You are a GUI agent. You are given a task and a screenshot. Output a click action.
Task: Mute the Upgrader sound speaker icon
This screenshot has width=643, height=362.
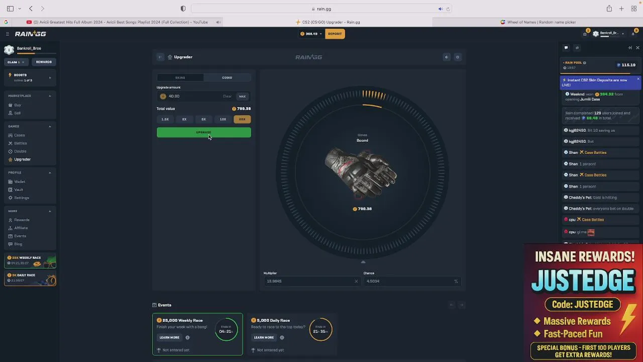pyautogui.click(x=446, y=57)
